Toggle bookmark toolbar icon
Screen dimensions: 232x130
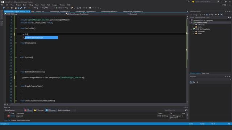pos(90,8)
